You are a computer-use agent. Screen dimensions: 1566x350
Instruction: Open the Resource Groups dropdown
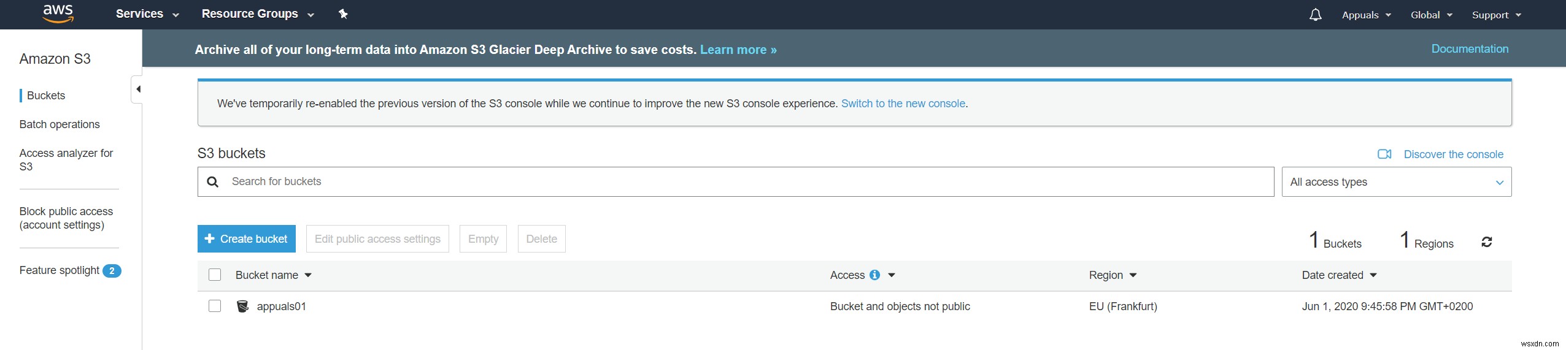[258, 14]
